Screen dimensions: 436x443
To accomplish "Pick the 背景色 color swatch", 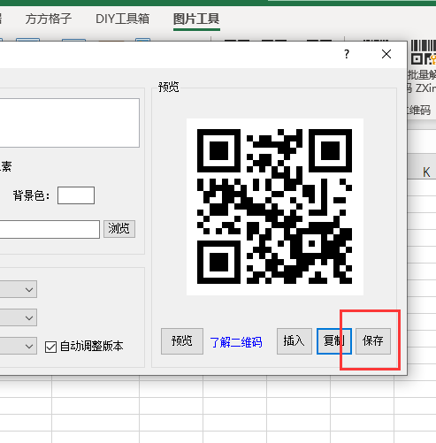I will click(76, 195).
